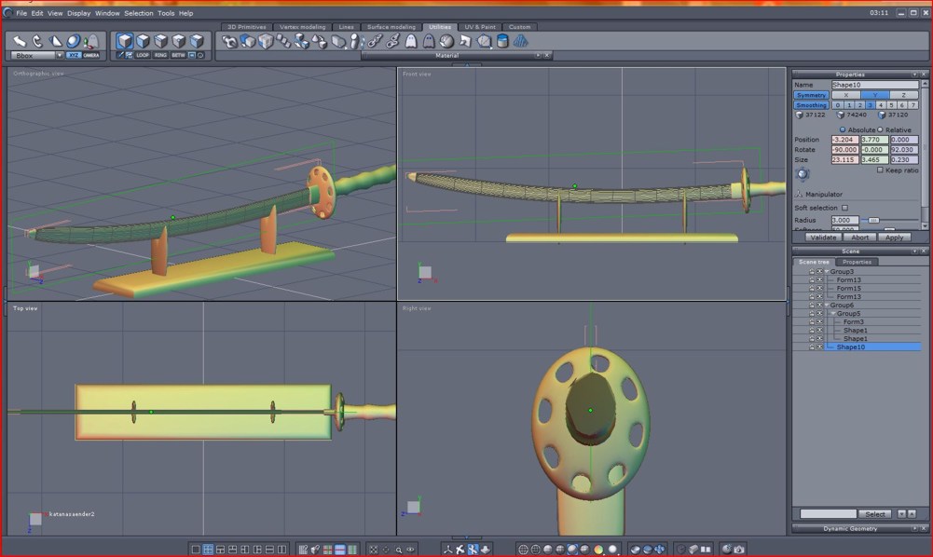Viewport: 933px width, 557px height.
Task: Toggle XYZ manipulator mode
Action: (74, 55)
